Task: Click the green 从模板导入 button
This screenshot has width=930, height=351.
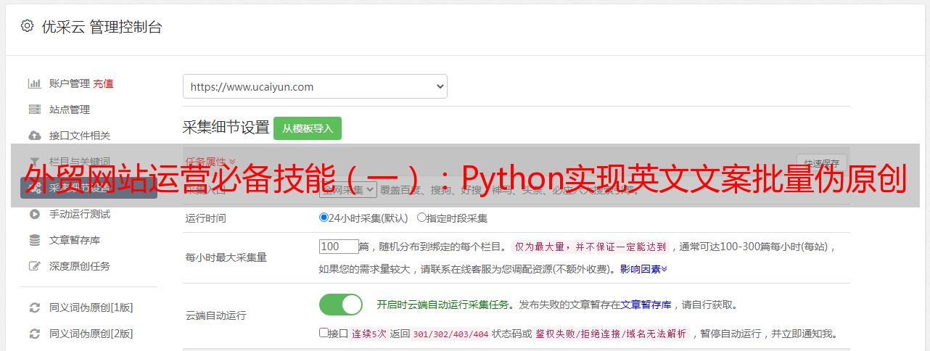Action: 308,128
